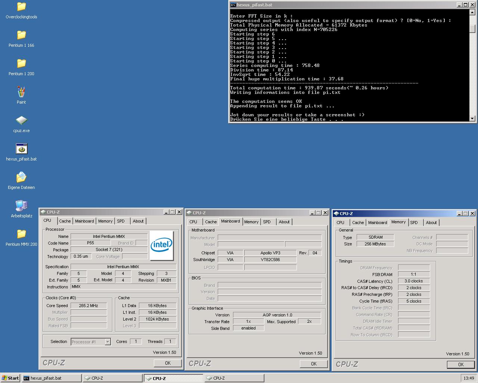Switch to CPU tab in Memory window

pyautogui.click(x=341, y=223)
